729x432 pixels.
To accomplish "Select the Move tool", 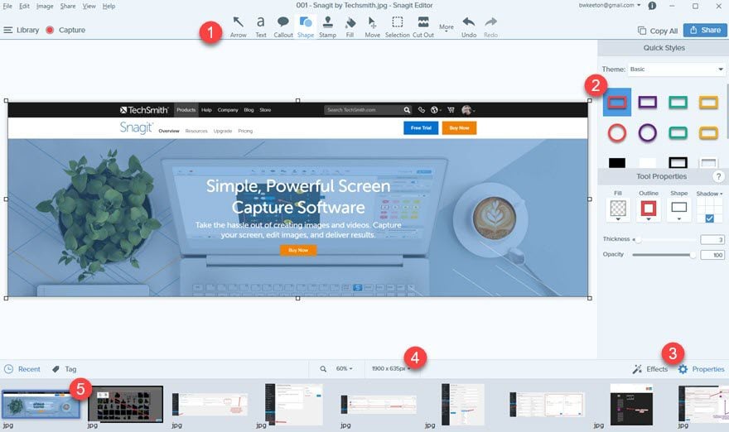I will pyautogui.click(x=372, y=27).
